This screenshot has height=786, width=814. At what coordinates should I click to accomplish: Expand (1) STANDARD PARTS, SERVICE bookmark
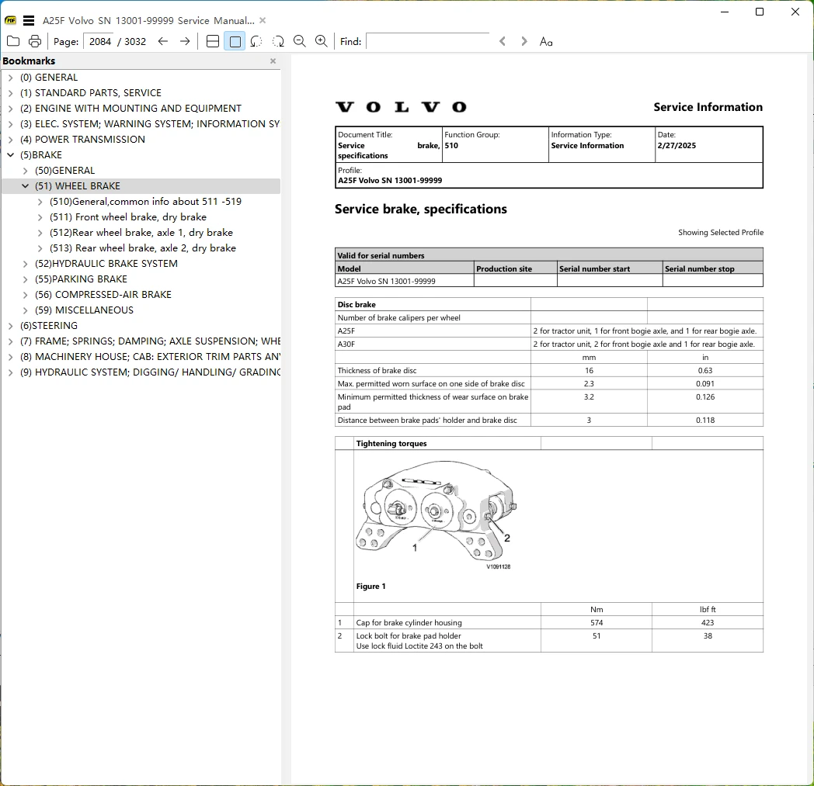(x=10, y=93)
